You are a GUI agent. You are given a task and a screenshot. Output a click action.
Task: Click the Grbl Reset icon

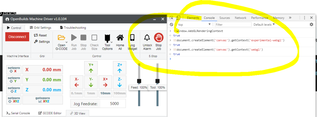click(36, 35)
